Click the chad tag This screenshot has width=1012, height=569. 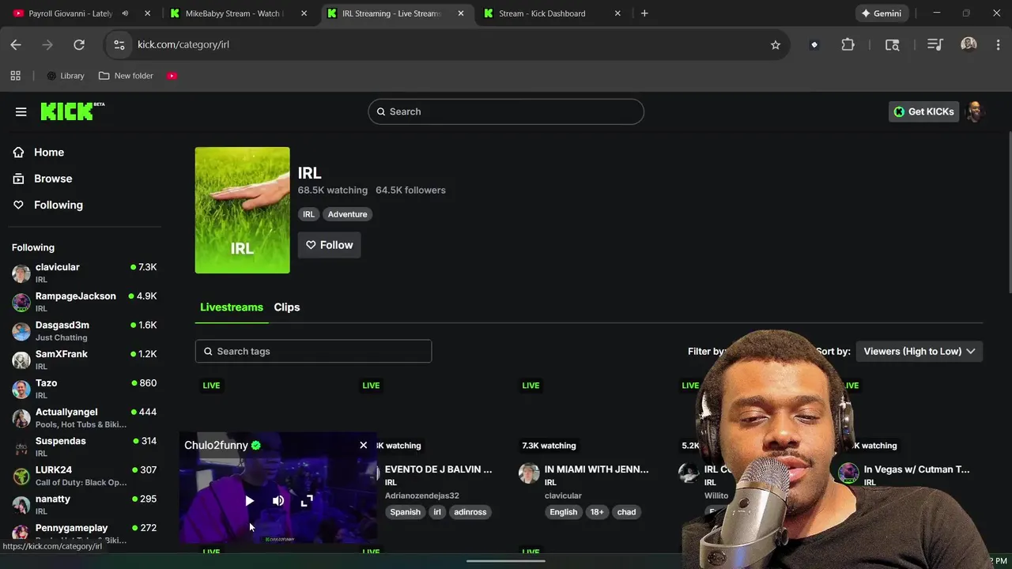pyautogui.click(x=626, y=512)
